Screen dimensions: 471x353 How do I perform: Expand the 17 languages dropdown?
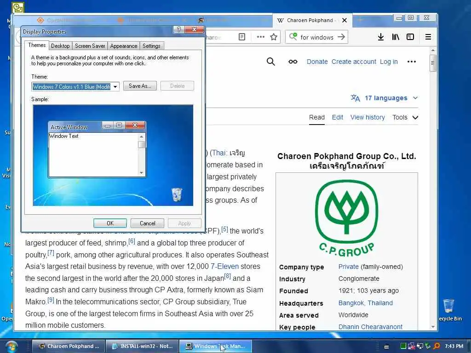[384, 98]
